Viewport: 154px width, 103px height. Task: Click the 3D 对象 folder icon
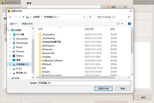point(14,34)
